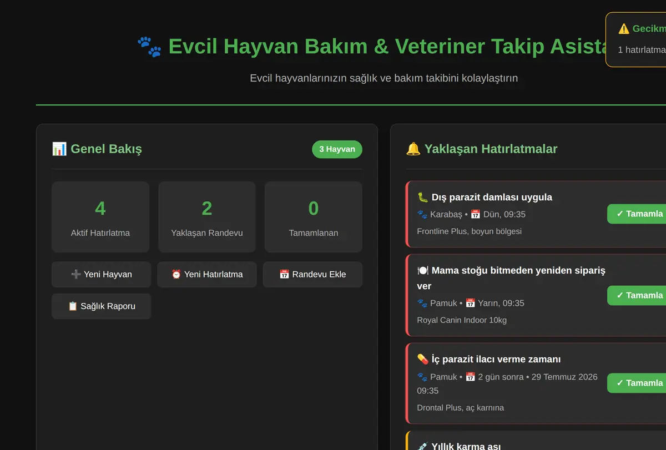
Task: Click the paw icon in the page title
Action: coord(149,47)
